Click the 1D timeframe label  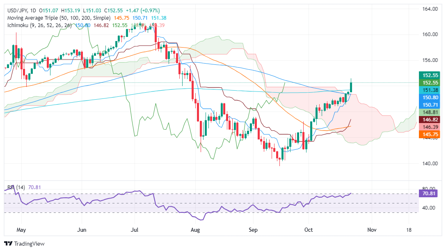pos(33,11)
